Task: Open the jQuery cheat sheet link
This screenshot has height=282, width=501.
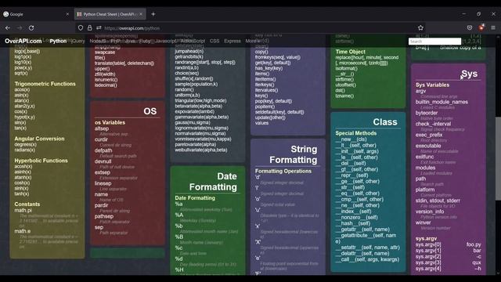Action: 78,41
